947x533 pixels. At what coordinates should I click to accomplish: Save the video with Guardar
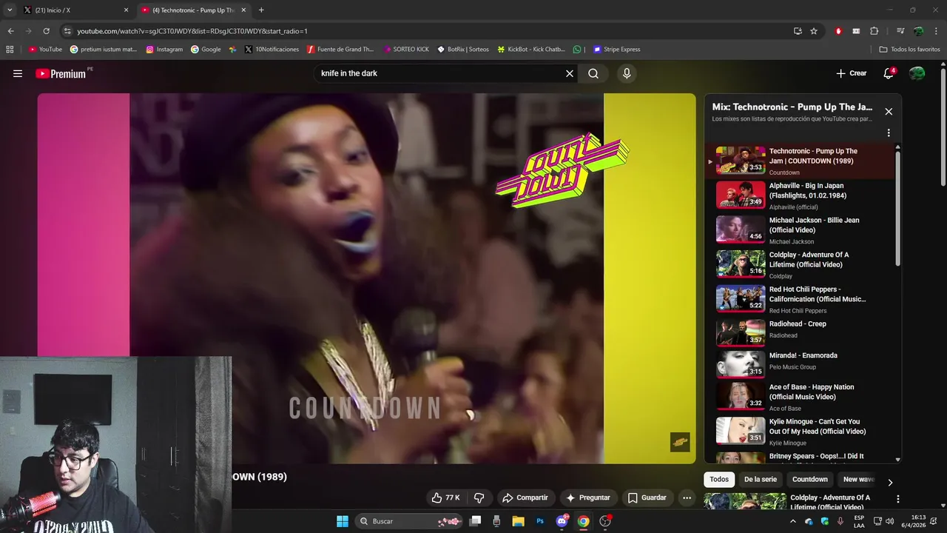(x=647, y=497)
